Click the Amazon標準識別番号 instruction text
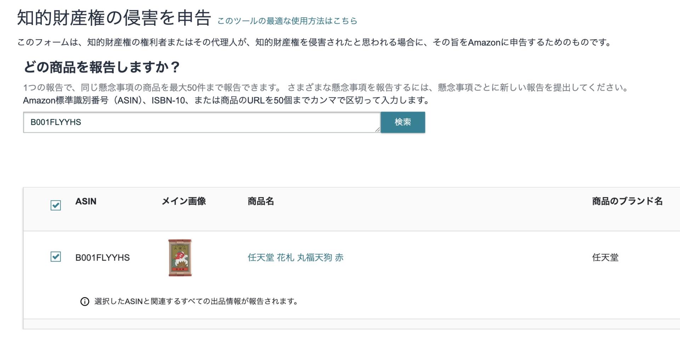The width and height of the screenshot is (680, 343). click(x=226, y=101)
